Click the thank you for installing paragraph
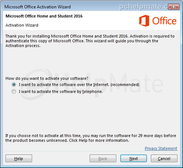 point(90,41)
